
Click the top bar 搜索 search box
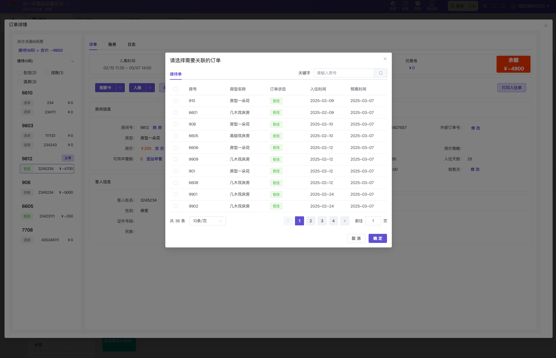(463, 6)
